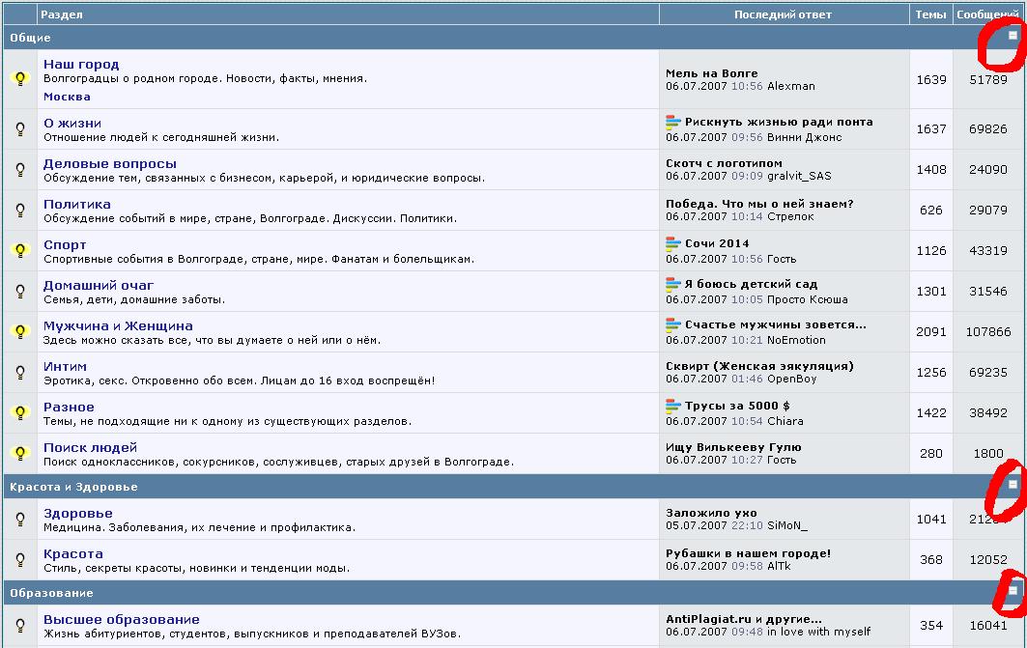Image resolution: width=1027 pixels, height=648 pixels.
Task: Collapse the Красота и Здоровье category
Action: (1013, 485)
